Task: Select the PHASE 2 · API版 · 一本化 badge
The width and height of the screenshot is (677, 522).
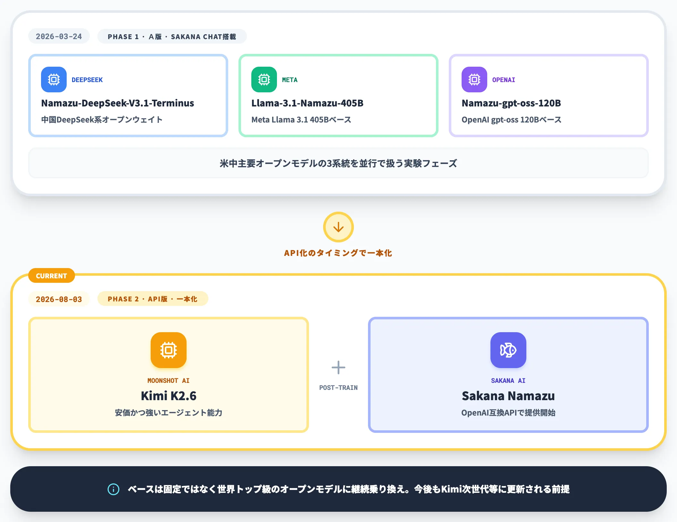Action: (153, 299)
